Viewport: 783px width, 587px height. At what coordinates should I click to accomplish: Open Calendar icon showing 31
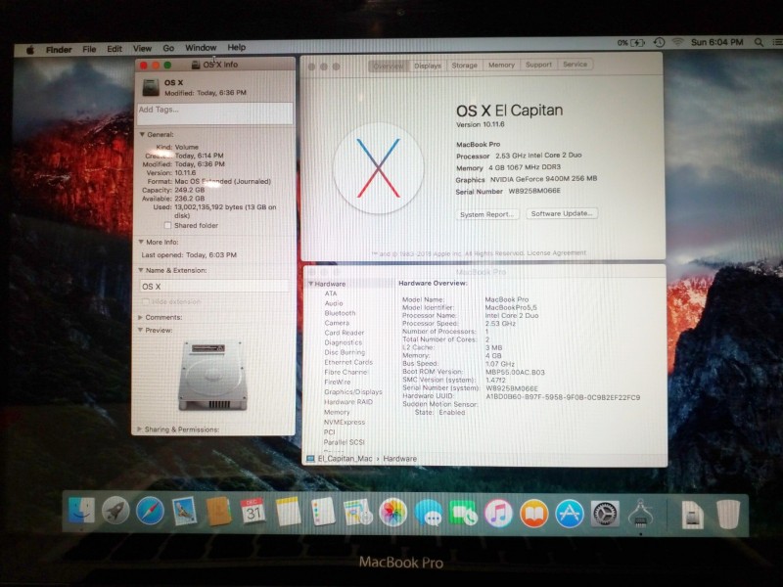click(x=253, y=512)
